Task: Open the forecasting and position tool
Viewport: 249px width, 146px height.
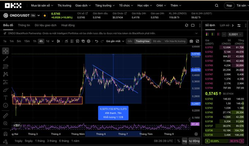Action: 5,82
